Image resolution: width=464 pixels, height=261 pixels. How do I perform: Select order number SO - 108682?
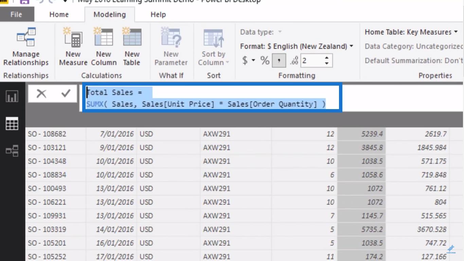(x=47, y=134)
